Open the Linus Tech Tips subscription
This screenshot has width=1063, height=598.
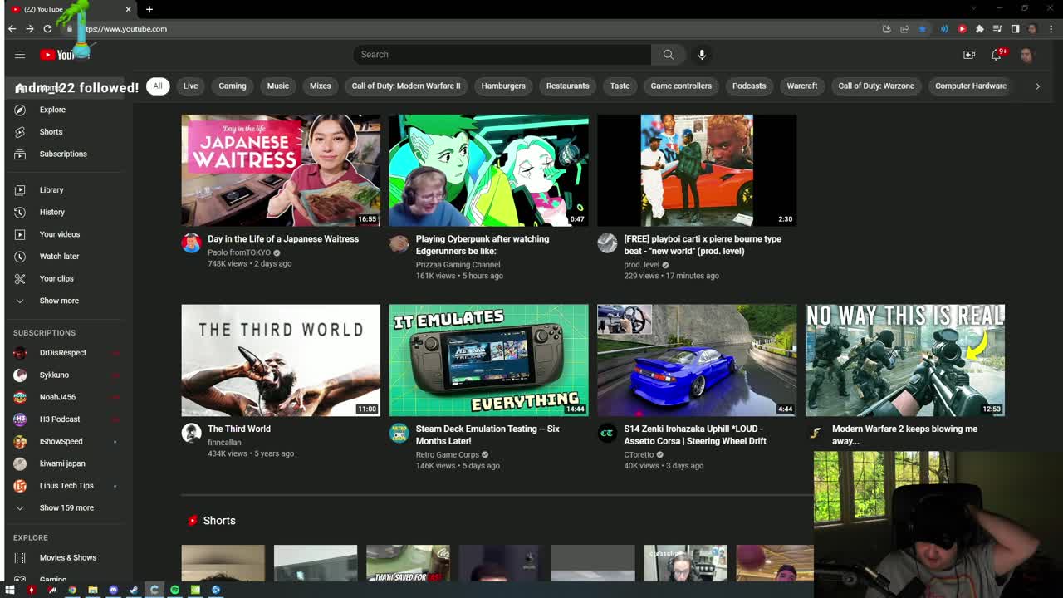pyautogui.click(x=66, y=486)
